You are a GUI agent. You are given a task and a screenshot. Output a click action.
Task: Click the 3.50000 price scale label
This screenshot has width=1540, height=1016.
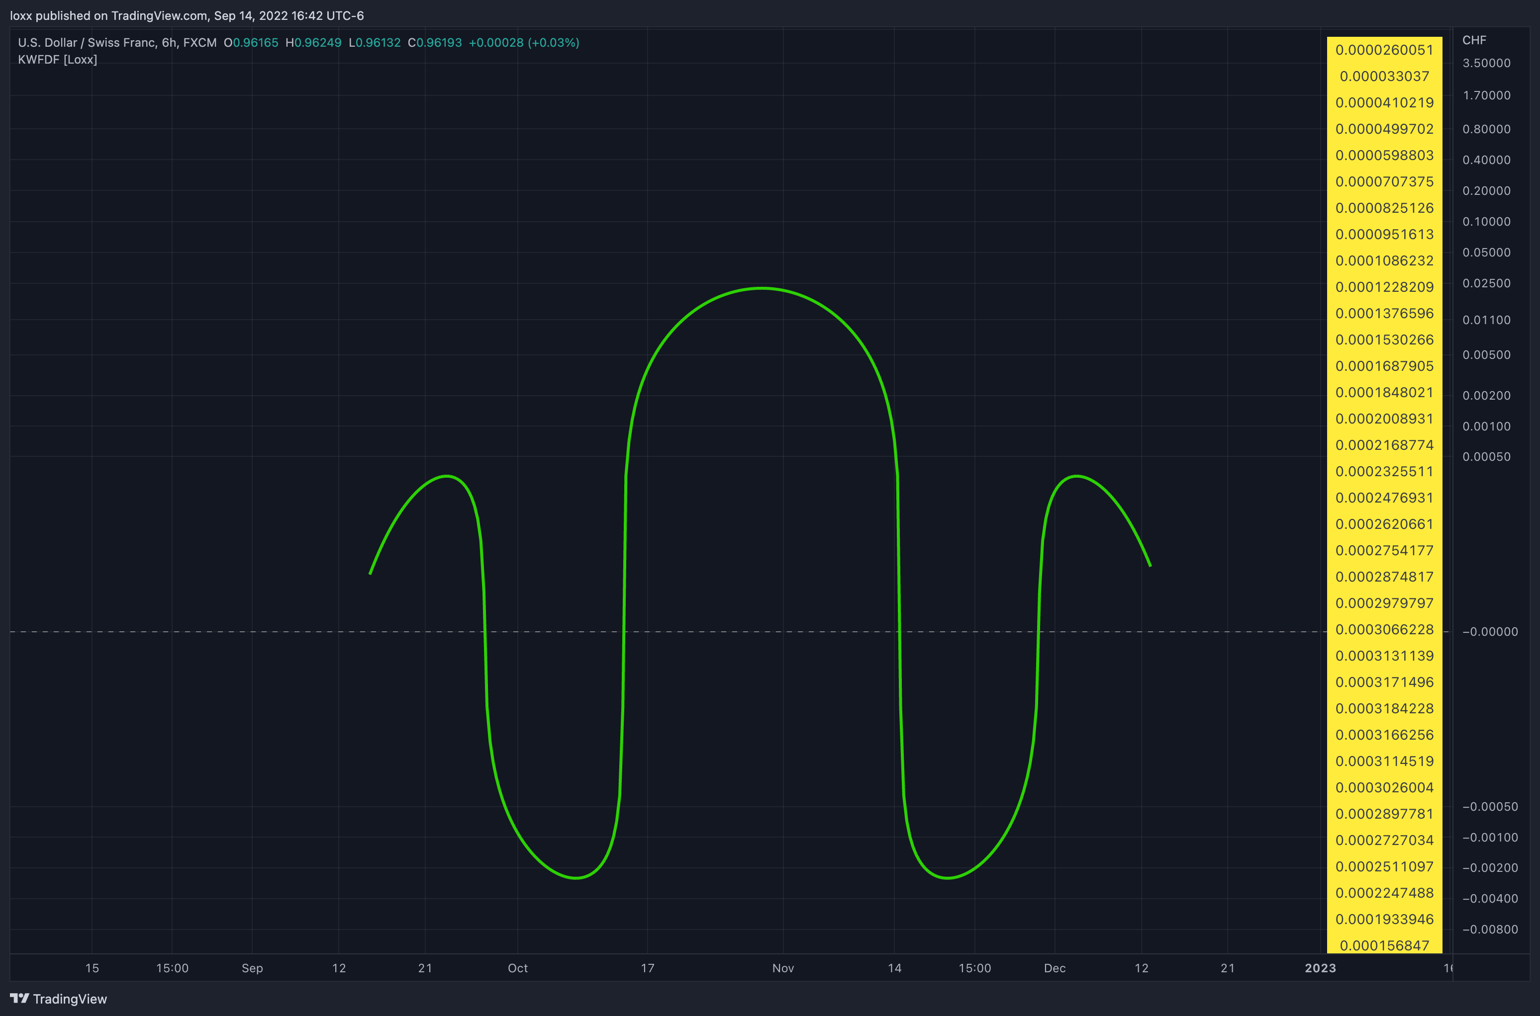pyautogui.click(x=1486, y=64)
